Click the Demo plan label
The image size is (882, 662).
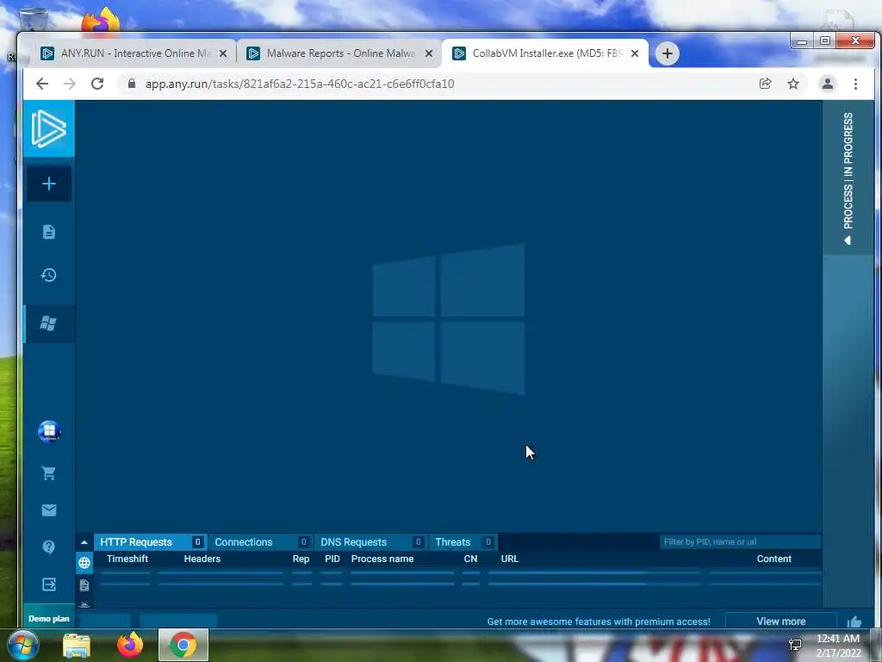tap(49, 618)
